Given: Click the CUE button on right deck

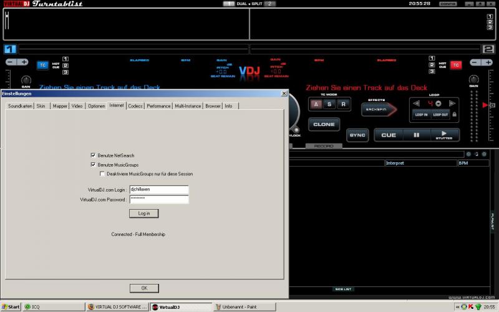Looking at the screenshot, I should [389, 135].
